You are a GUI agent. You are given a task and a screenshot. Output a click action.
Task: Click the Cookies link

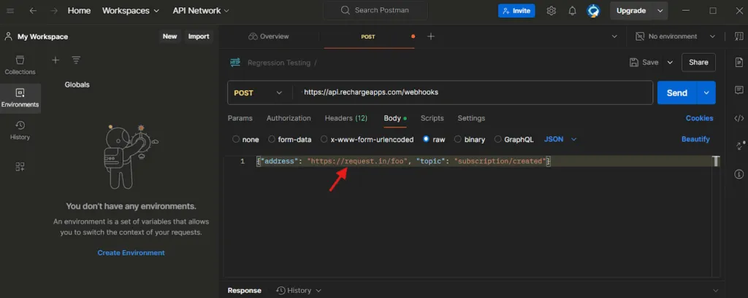point(699,118)
